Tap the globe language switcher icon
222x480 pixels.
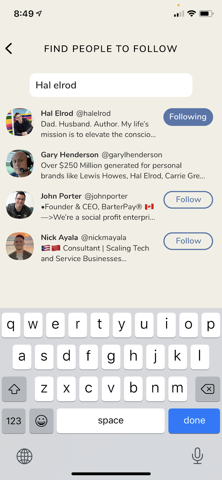(24, 456)
